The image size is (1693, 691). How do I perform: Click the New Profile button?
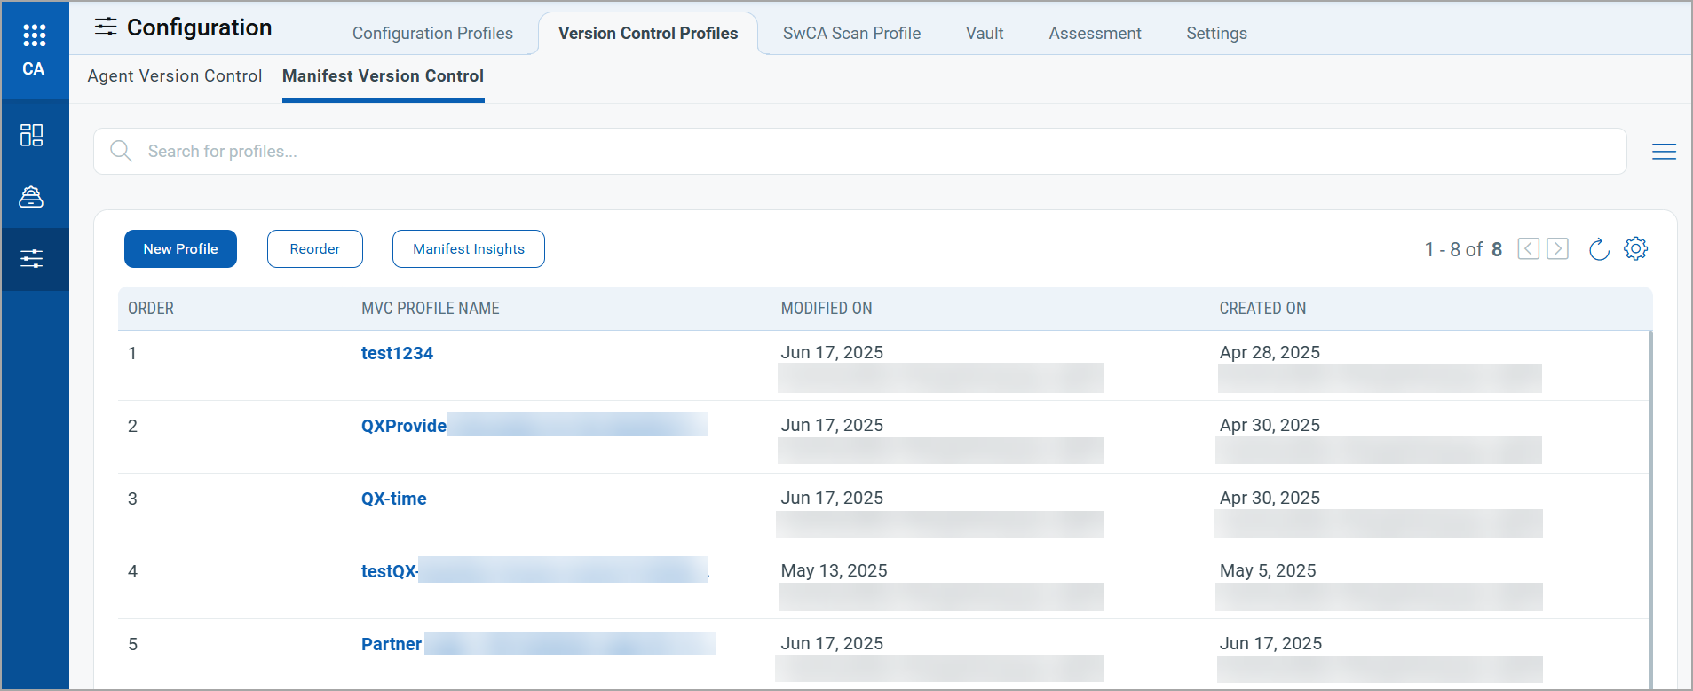click(x=180, y=249)
